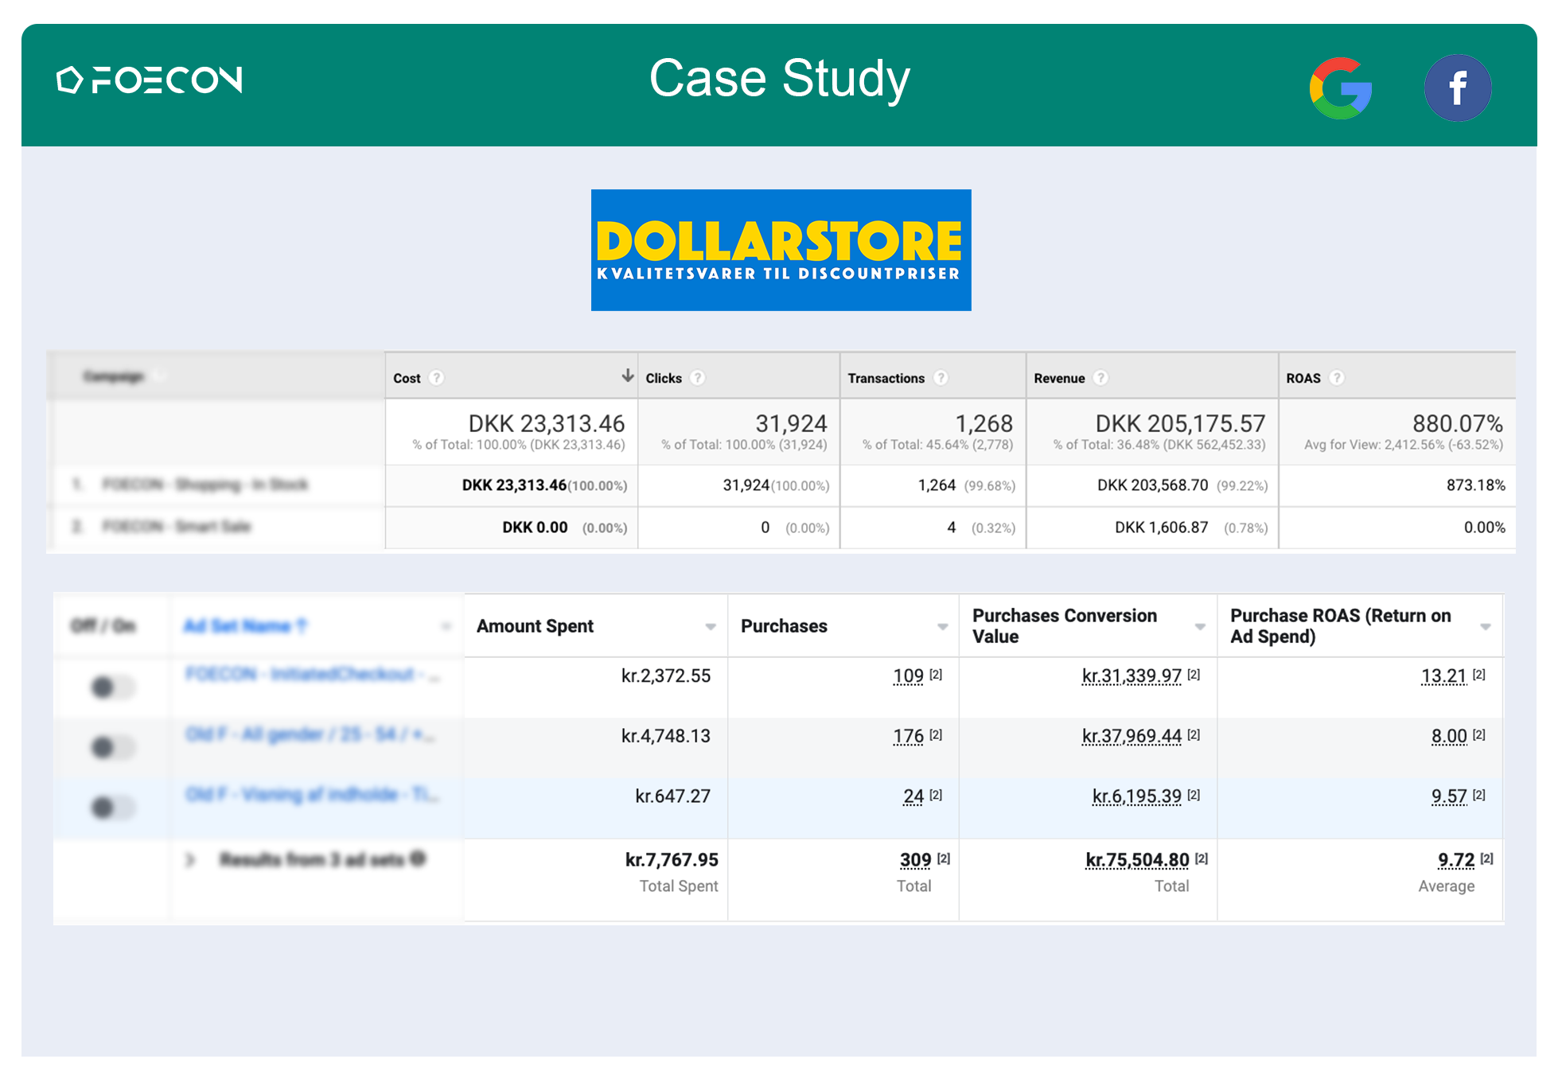Click the Google logo icon
Image resolution: width=1562 pixels, height=1090 pixels.
tap(1341, 88)
